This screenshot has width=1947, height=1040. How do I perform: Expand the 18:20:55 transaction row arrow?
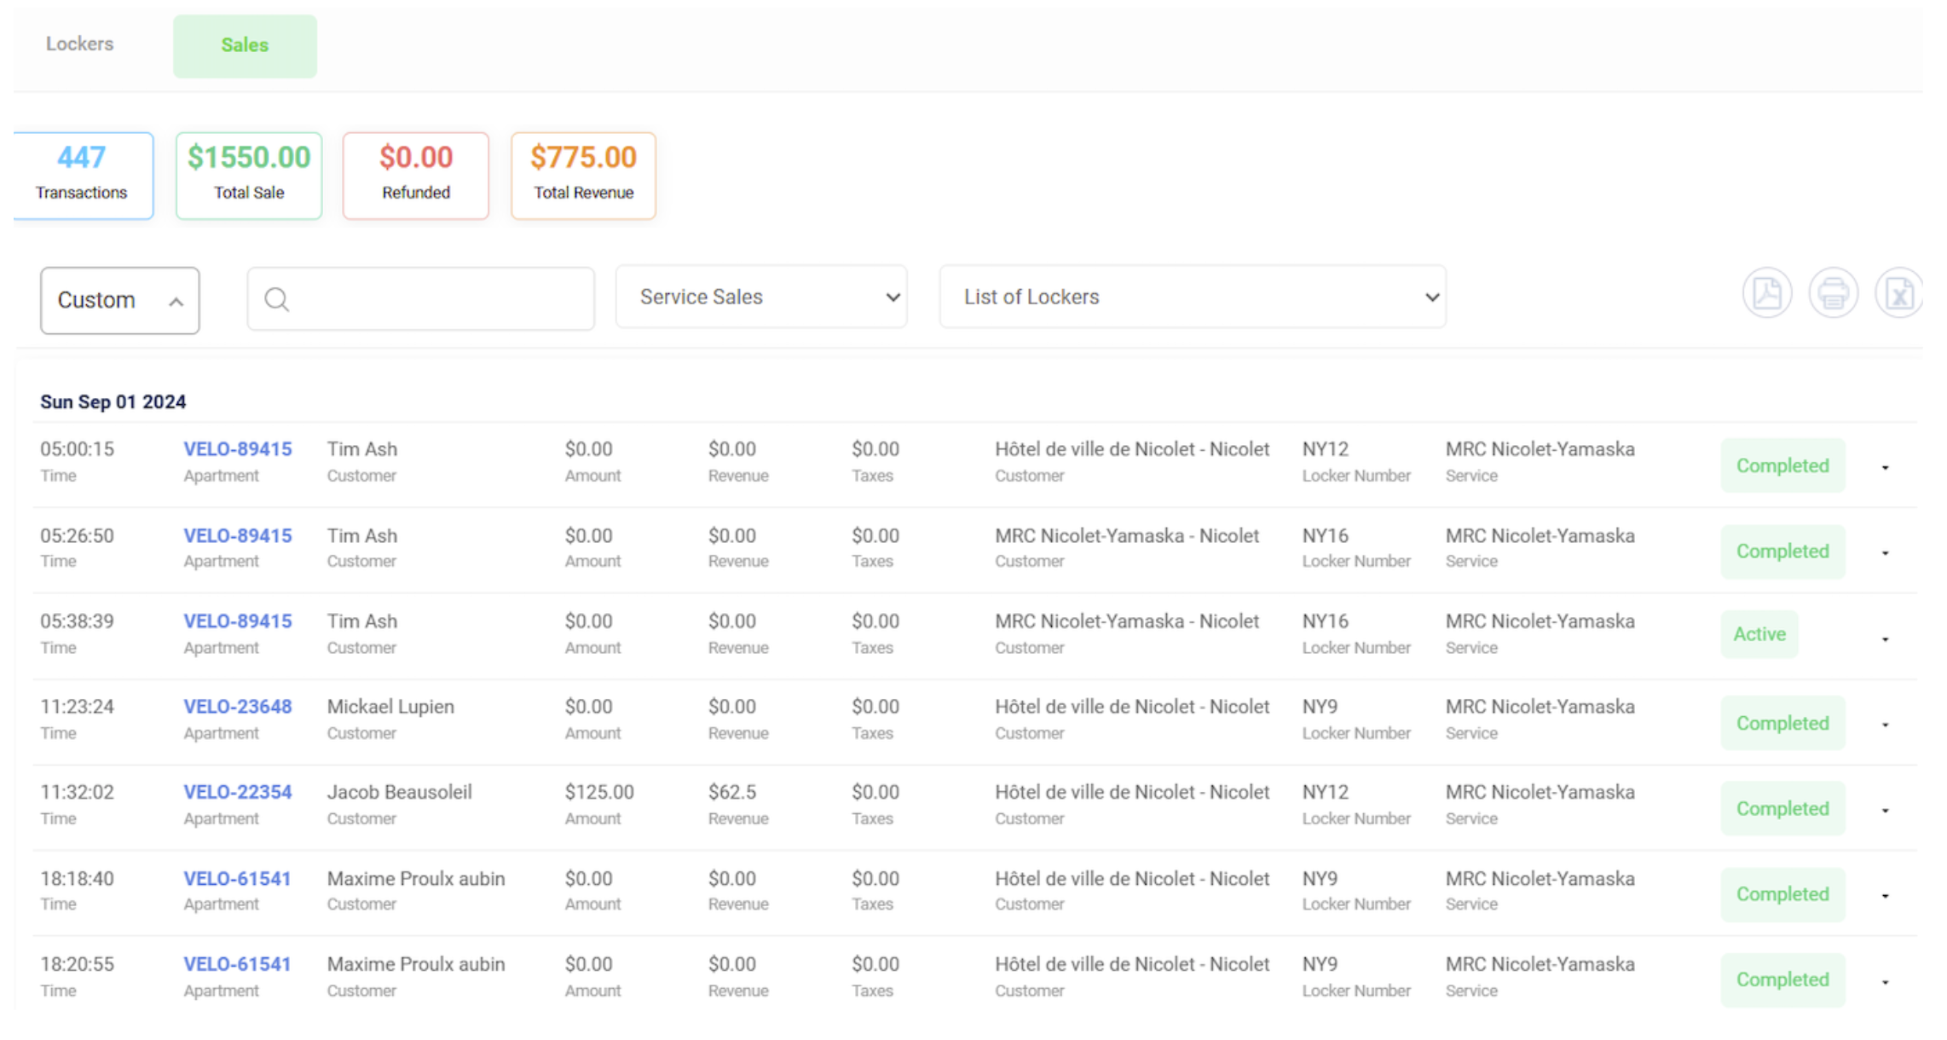1886,982
